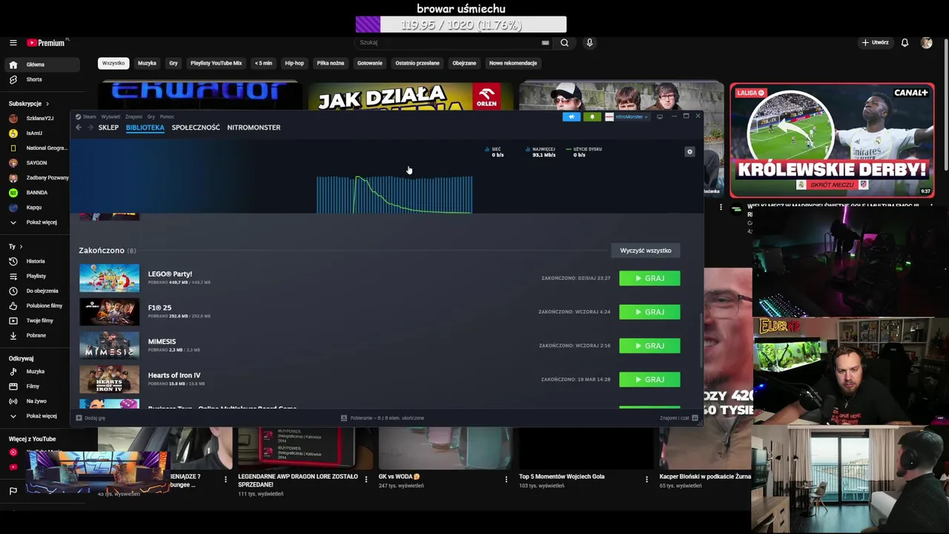This screenshot has width=949, height=534.
Task: Open YouTube hamburger guide menu
Action: 13,43
